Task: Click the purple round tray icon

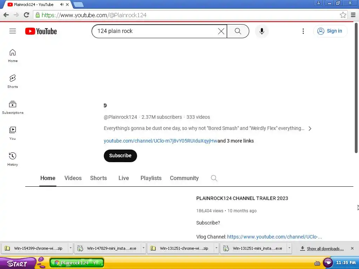Action: point(328,263)
